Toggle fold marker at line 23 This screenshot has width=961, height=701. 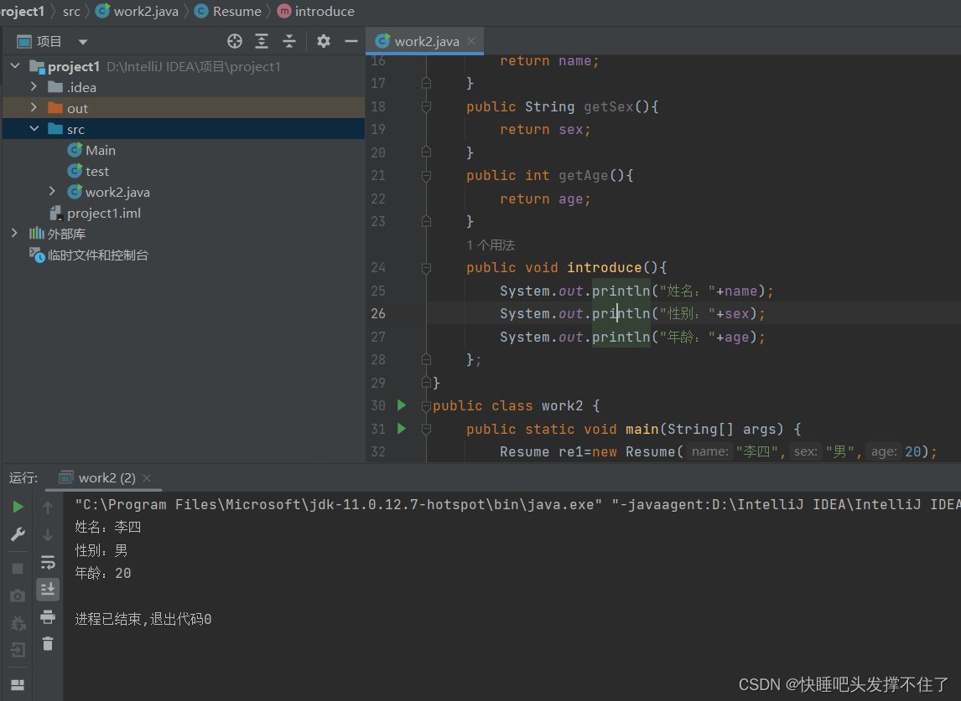pos(426,221)
